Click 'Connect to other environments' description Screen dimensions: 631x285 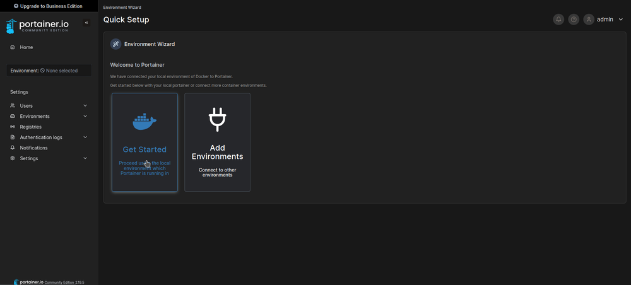click(x=217, y=172)
